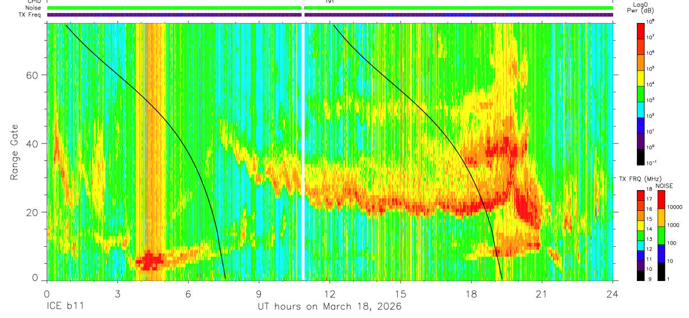Click the purple TX Freq strip above the plot
This screenshot has width=689, height=318.
coord(330,15)
